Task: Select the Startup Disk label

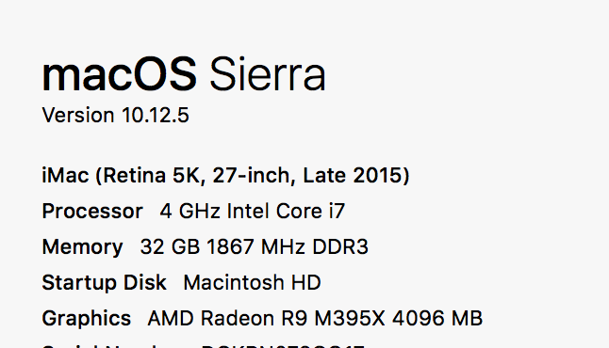Action: 104,282
